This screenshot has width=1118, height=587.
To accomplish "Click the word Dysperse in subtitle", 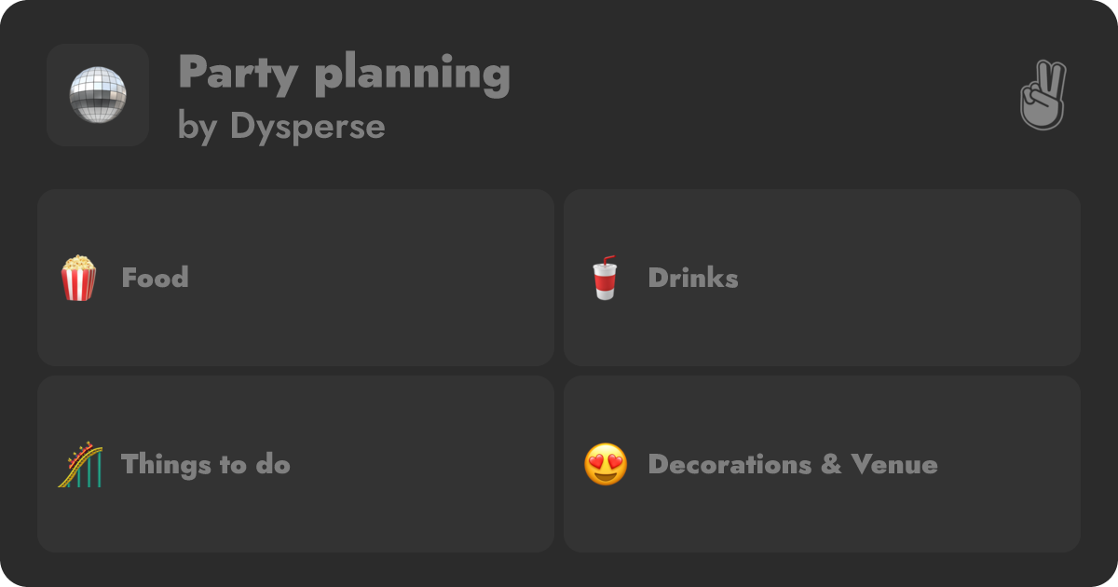I will (x=307, y=127).
